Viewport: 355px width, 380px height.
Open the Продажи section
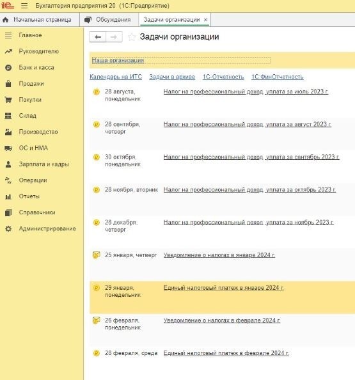31,84
